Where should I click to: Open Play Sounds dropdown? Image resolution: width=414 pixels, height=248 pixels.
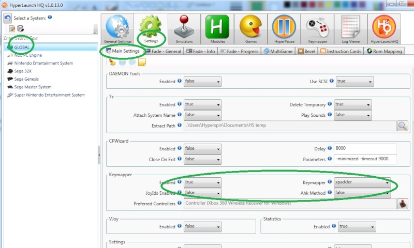tap(353, 115)
